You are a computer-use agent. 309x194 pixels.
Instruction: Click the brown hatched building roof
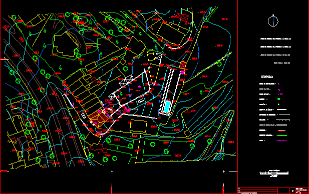click(98, 119)
